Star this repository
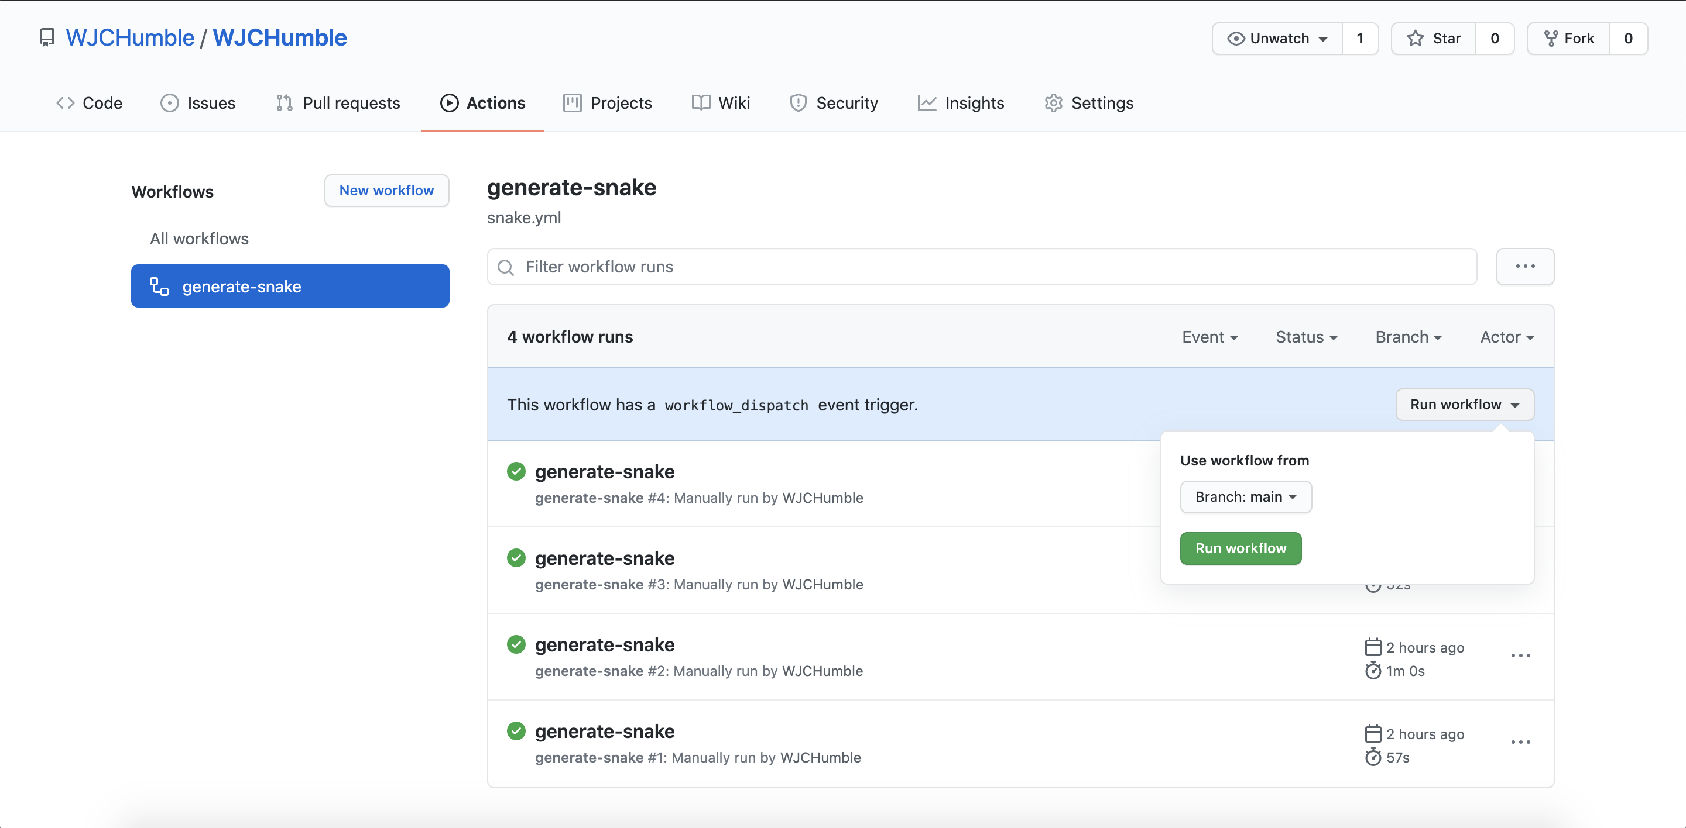The image size is (1686, 828). pos(1433,39)
